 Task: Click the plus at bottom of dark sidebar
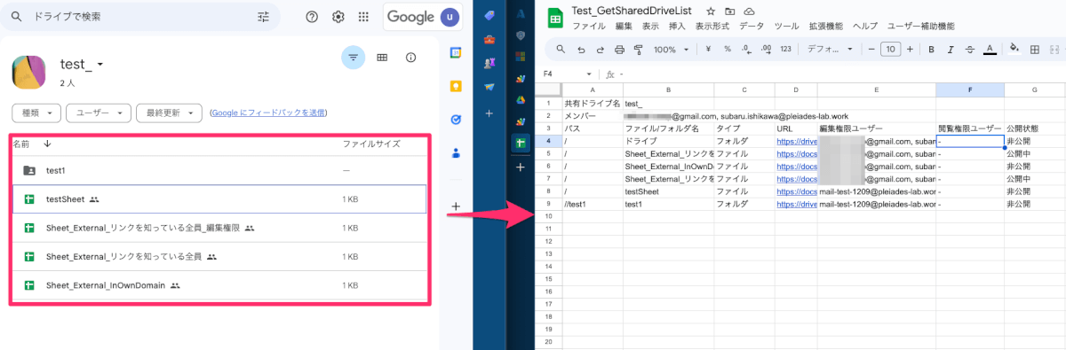(521, 167)
